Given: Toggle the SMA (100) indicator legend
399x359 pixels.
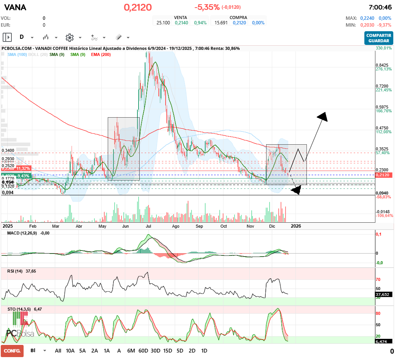Looking at the screenshot, I should [17, 55].
